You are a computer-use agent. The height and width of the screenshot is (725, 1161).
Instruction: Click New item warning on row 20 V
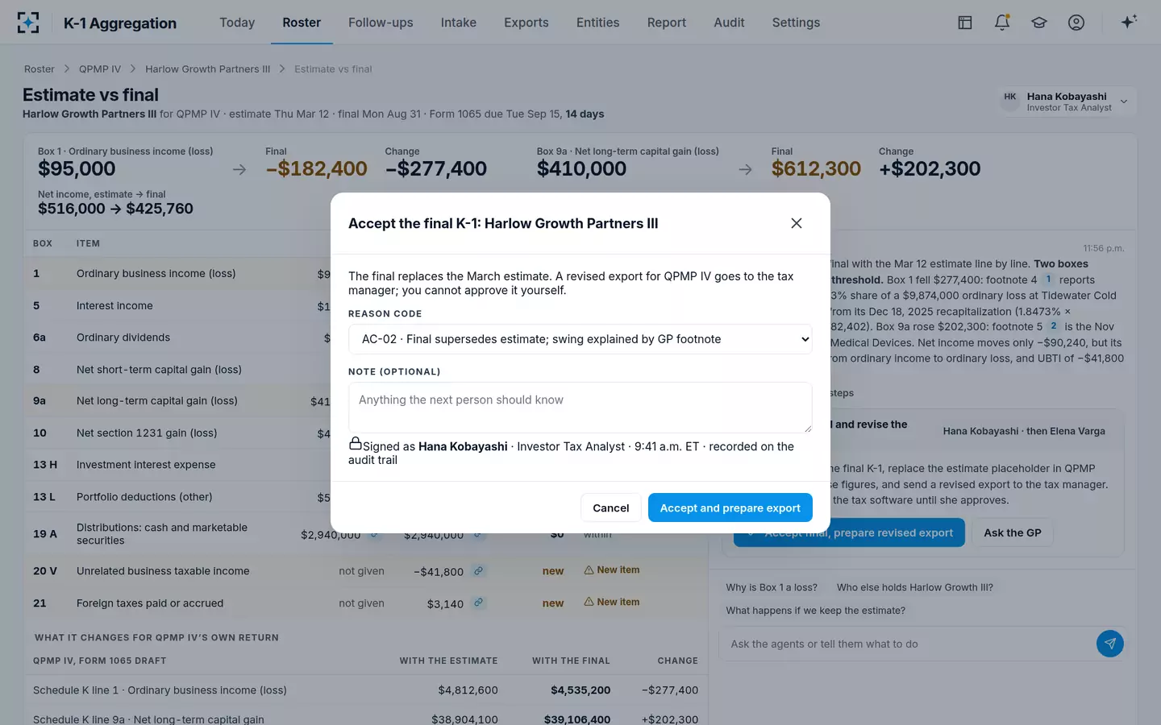(x=612, y=570)
